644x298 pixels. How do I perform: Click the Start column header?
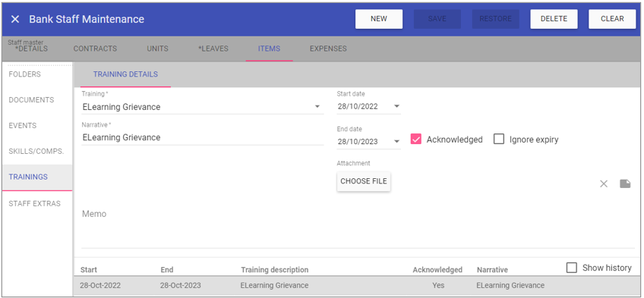click(x=89, y=270)
